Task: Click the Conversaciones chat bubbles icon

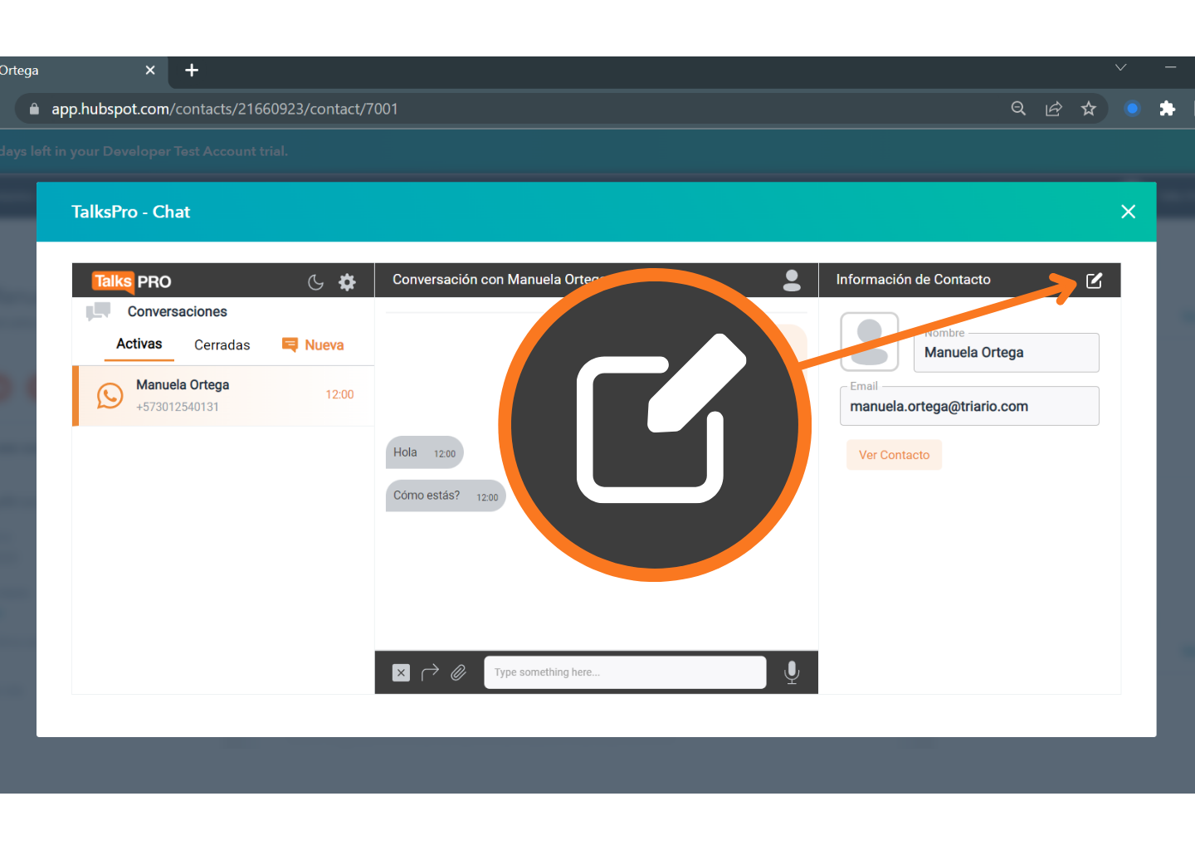Action: [x=98, y=312]
